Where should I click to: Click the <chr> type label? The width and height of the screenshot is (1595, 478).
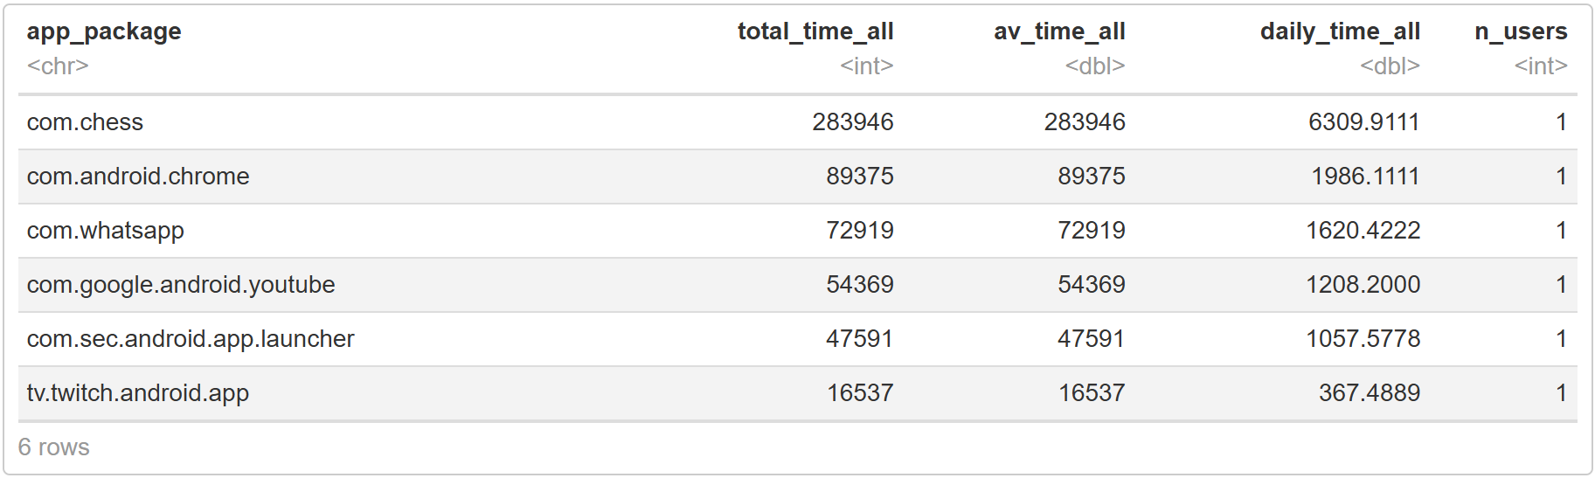click(x=58, y=66)
